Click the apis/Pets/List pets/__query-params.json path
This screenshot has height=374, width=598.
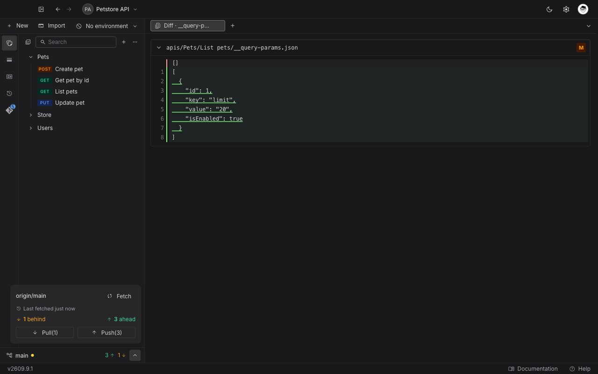pyautogui.click(x=232, y=48)
